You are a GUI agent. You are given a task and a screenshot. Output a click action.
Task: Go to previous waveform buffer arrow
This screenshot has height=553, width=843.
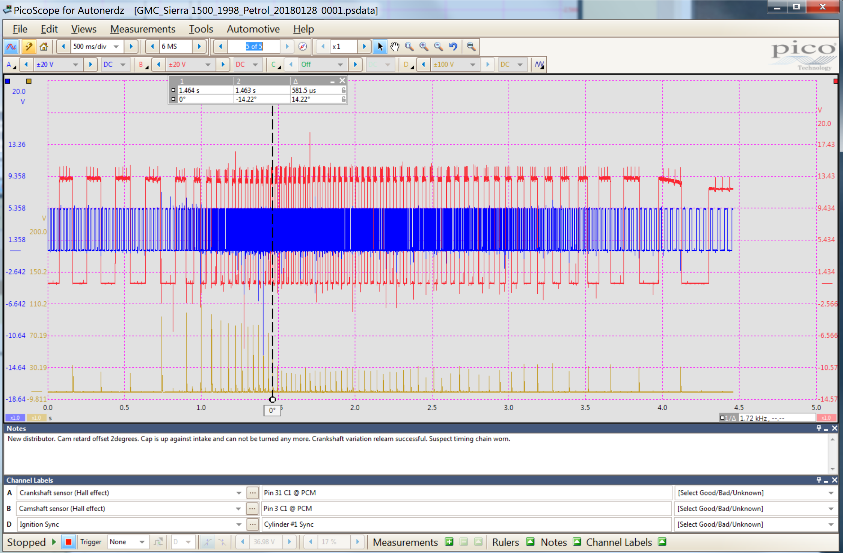220,47
